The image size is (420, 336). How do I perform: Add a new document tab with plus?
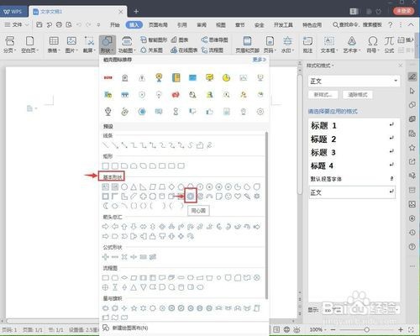(136, 12)
